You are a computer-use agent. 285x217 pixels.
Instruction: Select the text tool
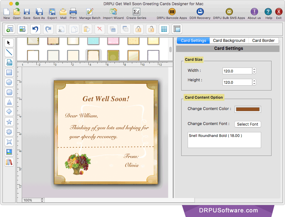click(x=9, y=63)
